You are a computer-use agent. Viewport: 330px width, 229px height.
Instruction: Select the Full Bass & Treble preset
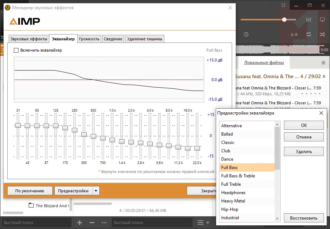247,176
